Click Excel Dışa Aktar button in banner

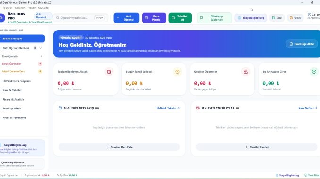point(302,44)
